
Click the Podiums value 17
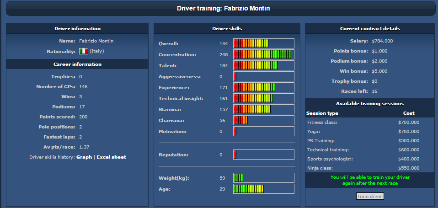(x=82, y=107)
